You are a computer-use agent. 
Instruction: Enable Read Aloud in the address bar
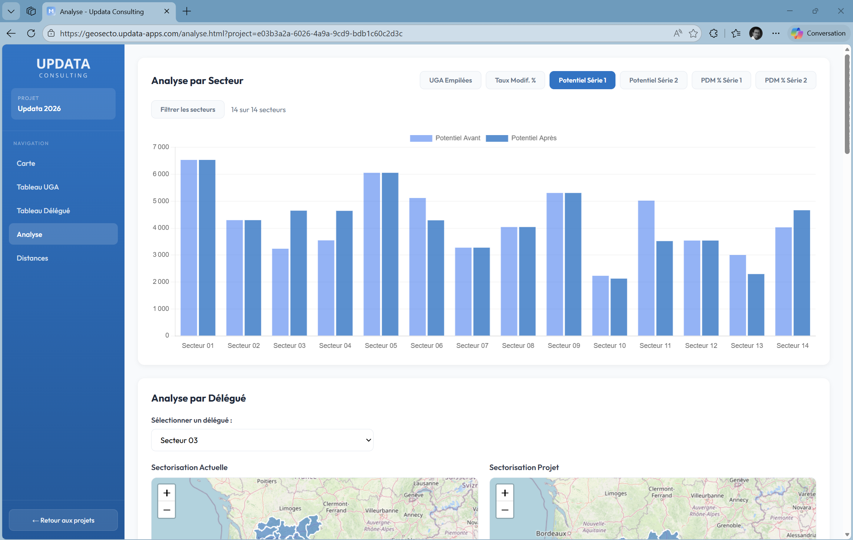pos(677,33)
